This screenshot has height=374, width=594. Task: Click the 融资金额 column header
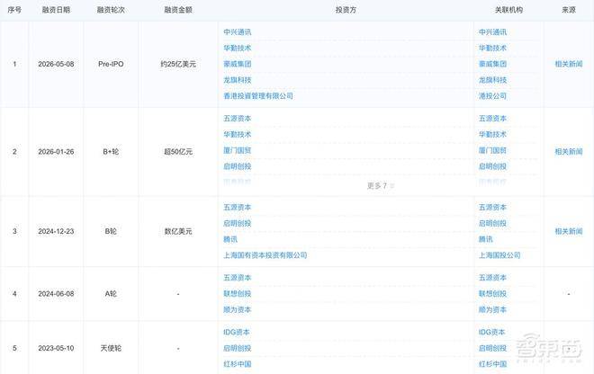(178, 10)
